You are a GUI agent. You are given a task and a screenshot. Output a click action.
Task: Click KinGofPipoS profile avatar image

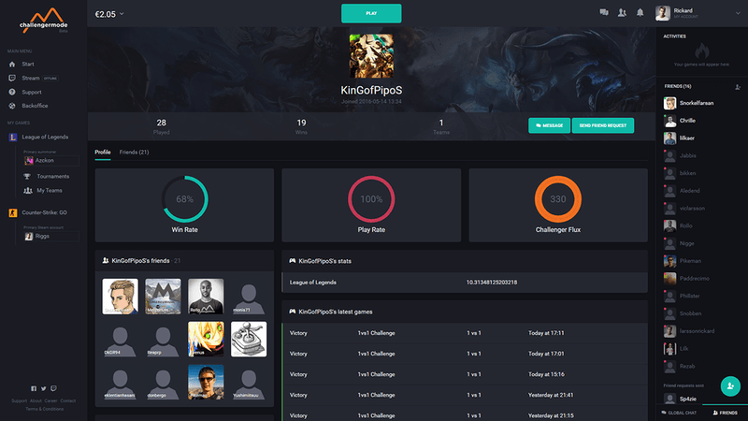pyautogui.click(x=371, y=56)
